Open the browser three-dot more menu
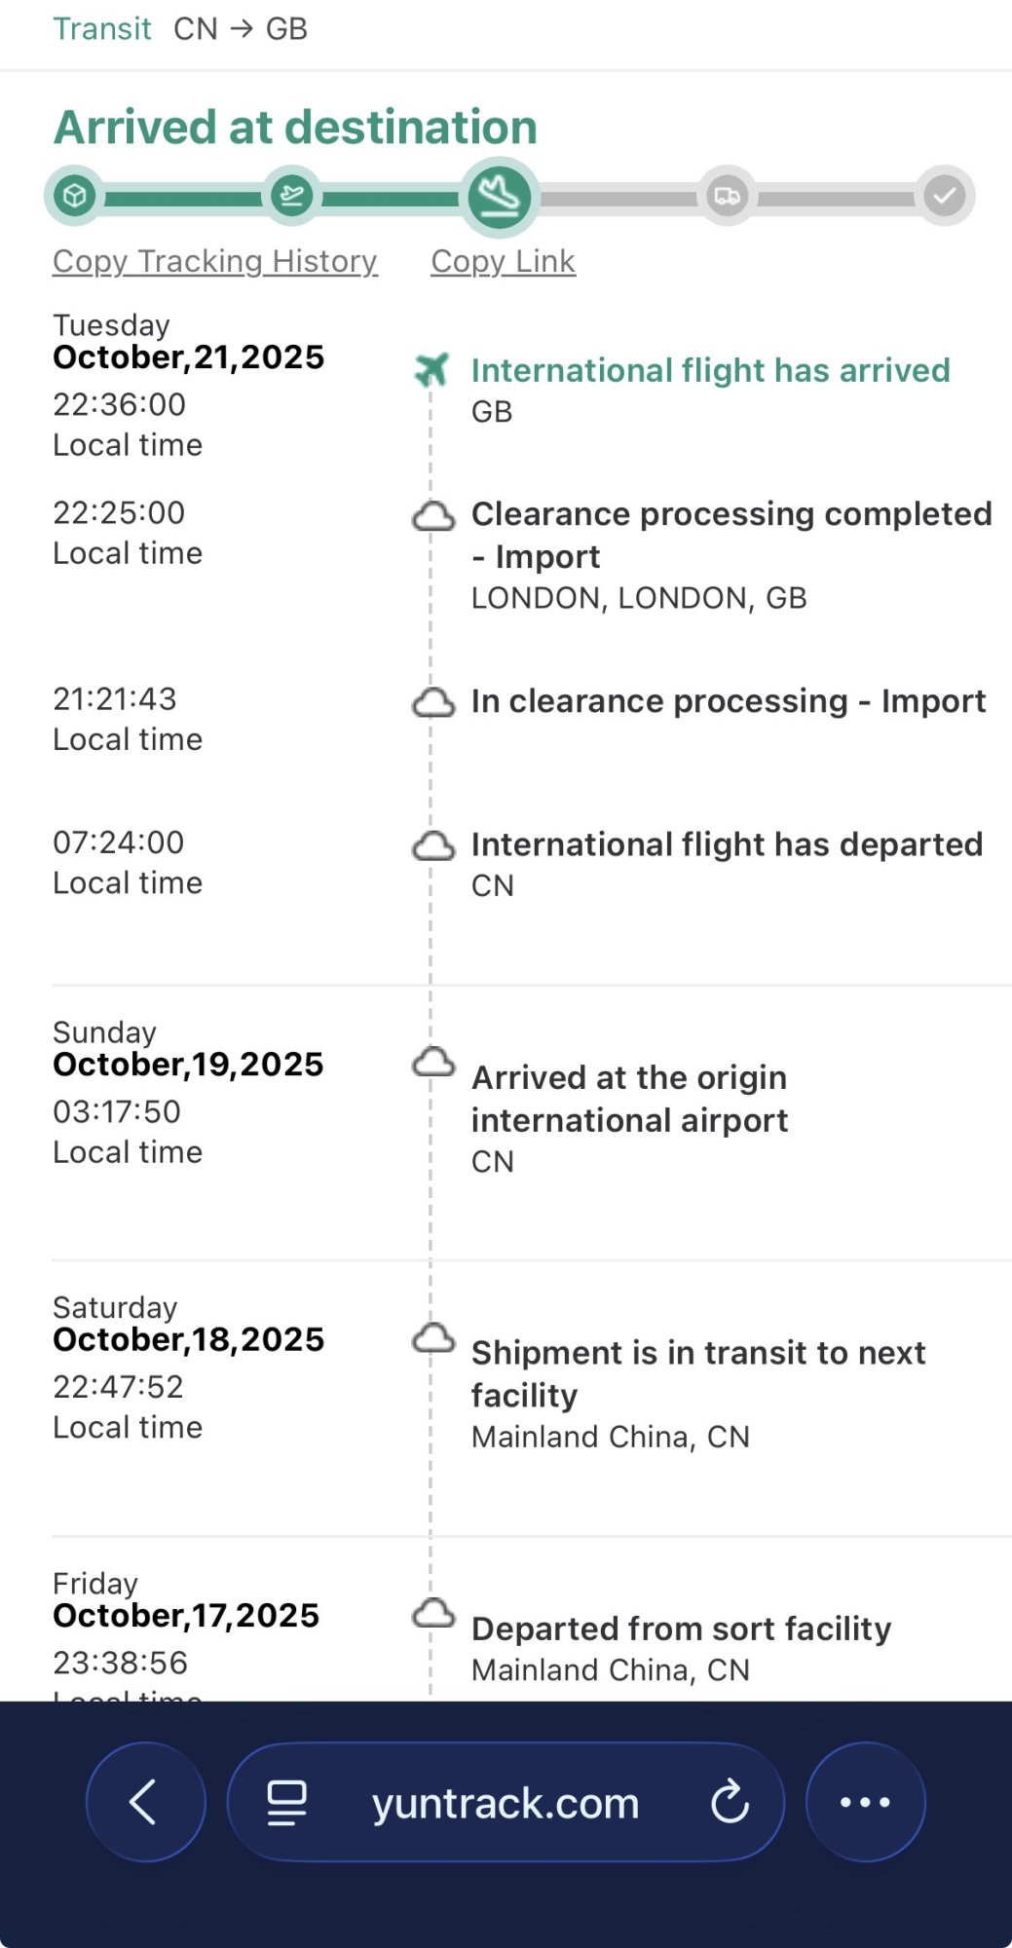Screen dimensions: 1012x1948 click(x=865, y=1802)
